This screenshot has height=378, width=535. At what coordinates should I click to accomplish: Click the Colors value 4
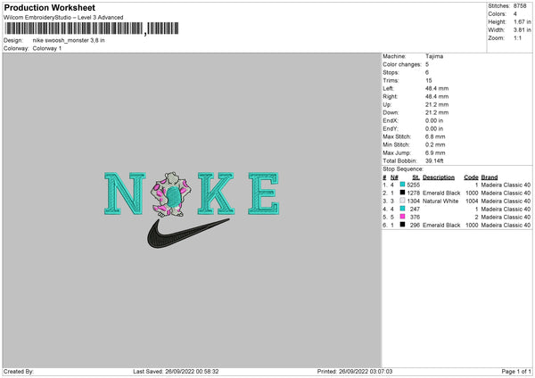(x=515, y=14)
